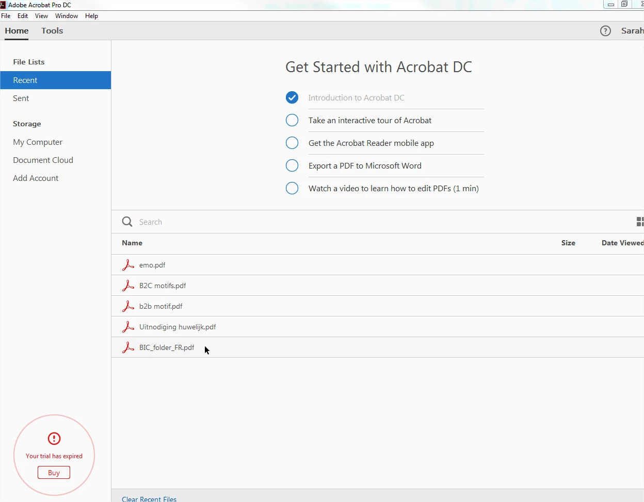This screenshot has width=644, height=502.
Task: Open the Edit menu
Action: point(23,16)
